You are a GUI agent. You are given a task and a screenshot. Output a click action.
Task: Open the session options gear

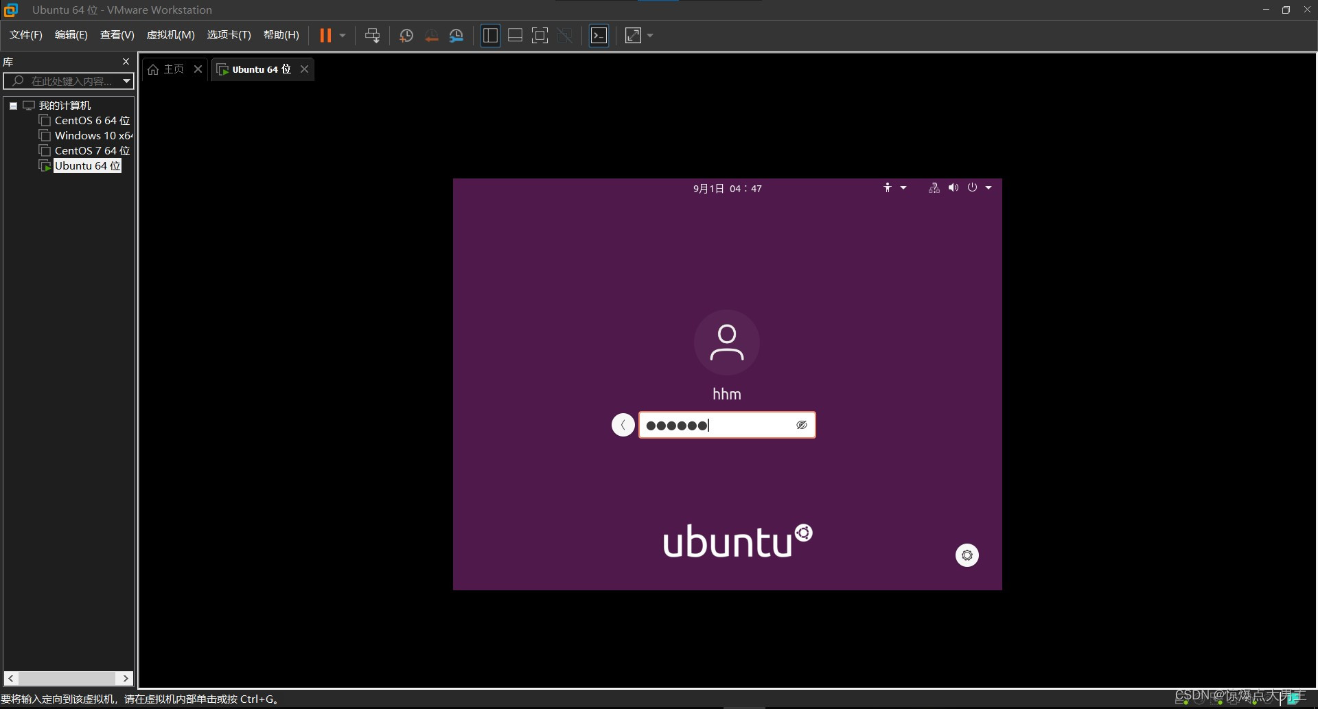tap(967, 555)
